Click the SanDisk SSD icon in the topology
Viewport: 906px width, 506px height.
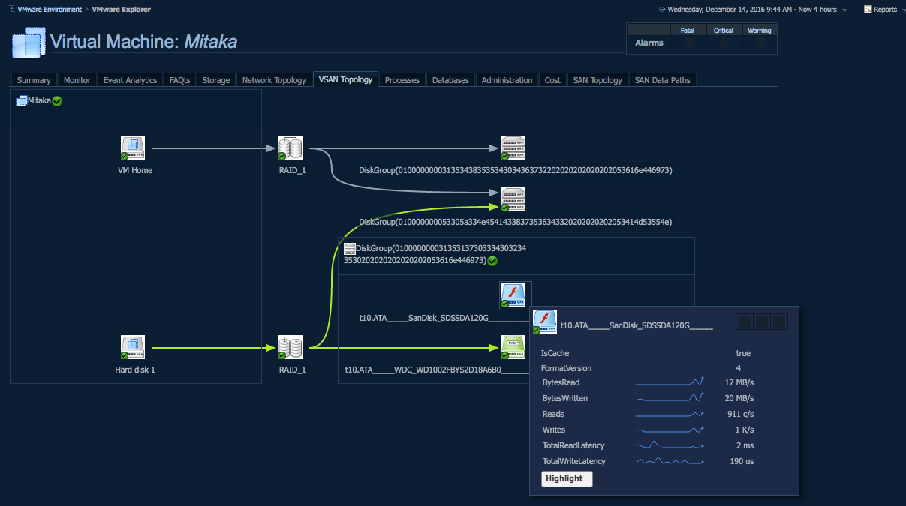pos(513,295)
